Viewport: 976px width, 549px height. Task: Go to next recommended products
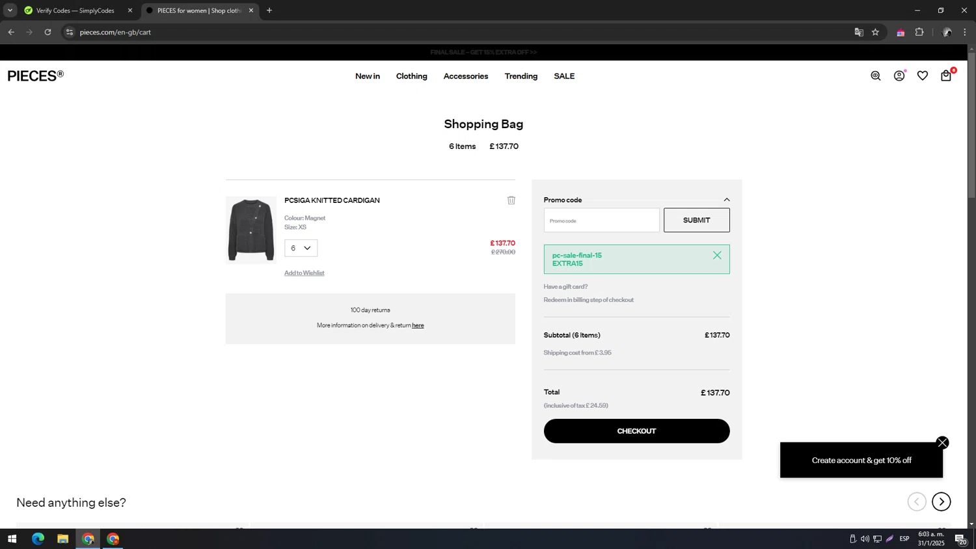click(x=942, y=502)
